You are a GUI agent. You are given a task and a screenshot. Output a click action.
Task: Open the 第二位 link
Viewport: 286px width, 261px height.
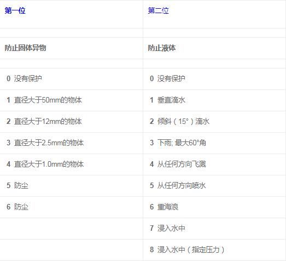point(158,10)
